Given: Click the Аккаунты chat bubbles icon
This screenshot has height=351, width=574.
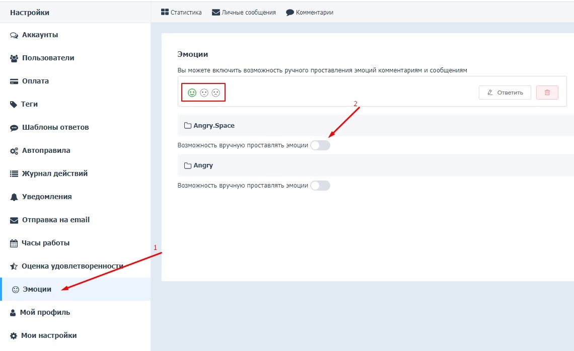Looking at the screenshot, I should click(x=14, y=36).
